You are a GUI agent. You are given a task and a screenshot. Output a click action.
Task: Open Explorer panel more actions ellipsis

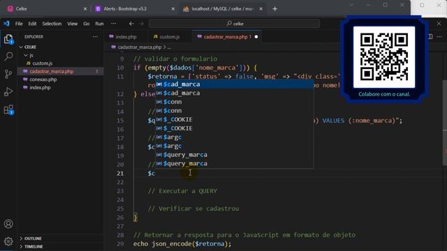(x=95, y=37)
